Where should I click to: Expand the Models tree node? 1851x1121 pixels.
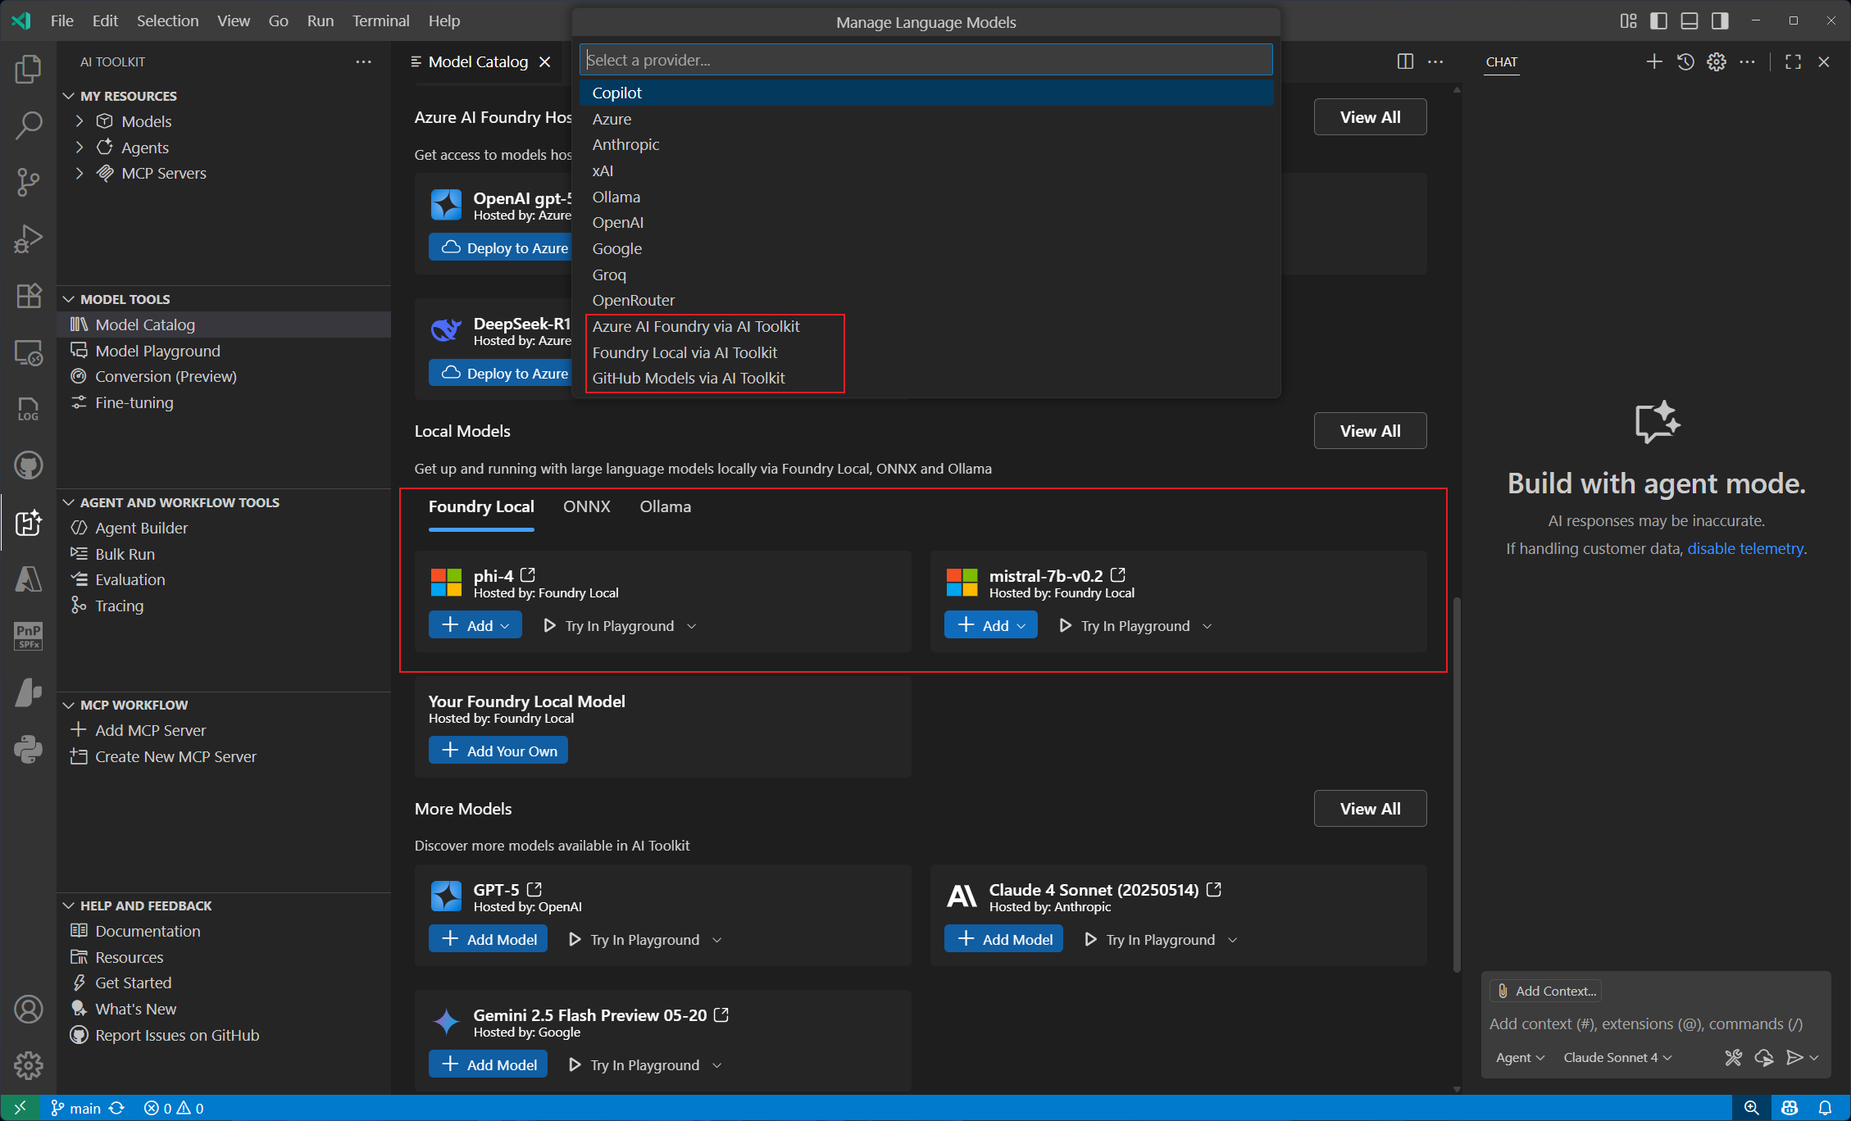click(x=80, y=121)
